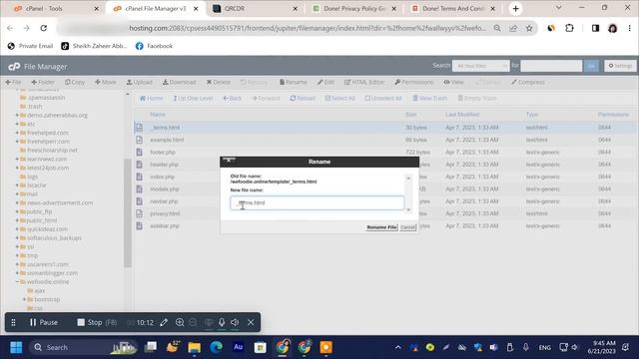Click the Rename dialog scroll-down arrow
The height and width of the screenshot is (359, 639).
pos(408,209)
